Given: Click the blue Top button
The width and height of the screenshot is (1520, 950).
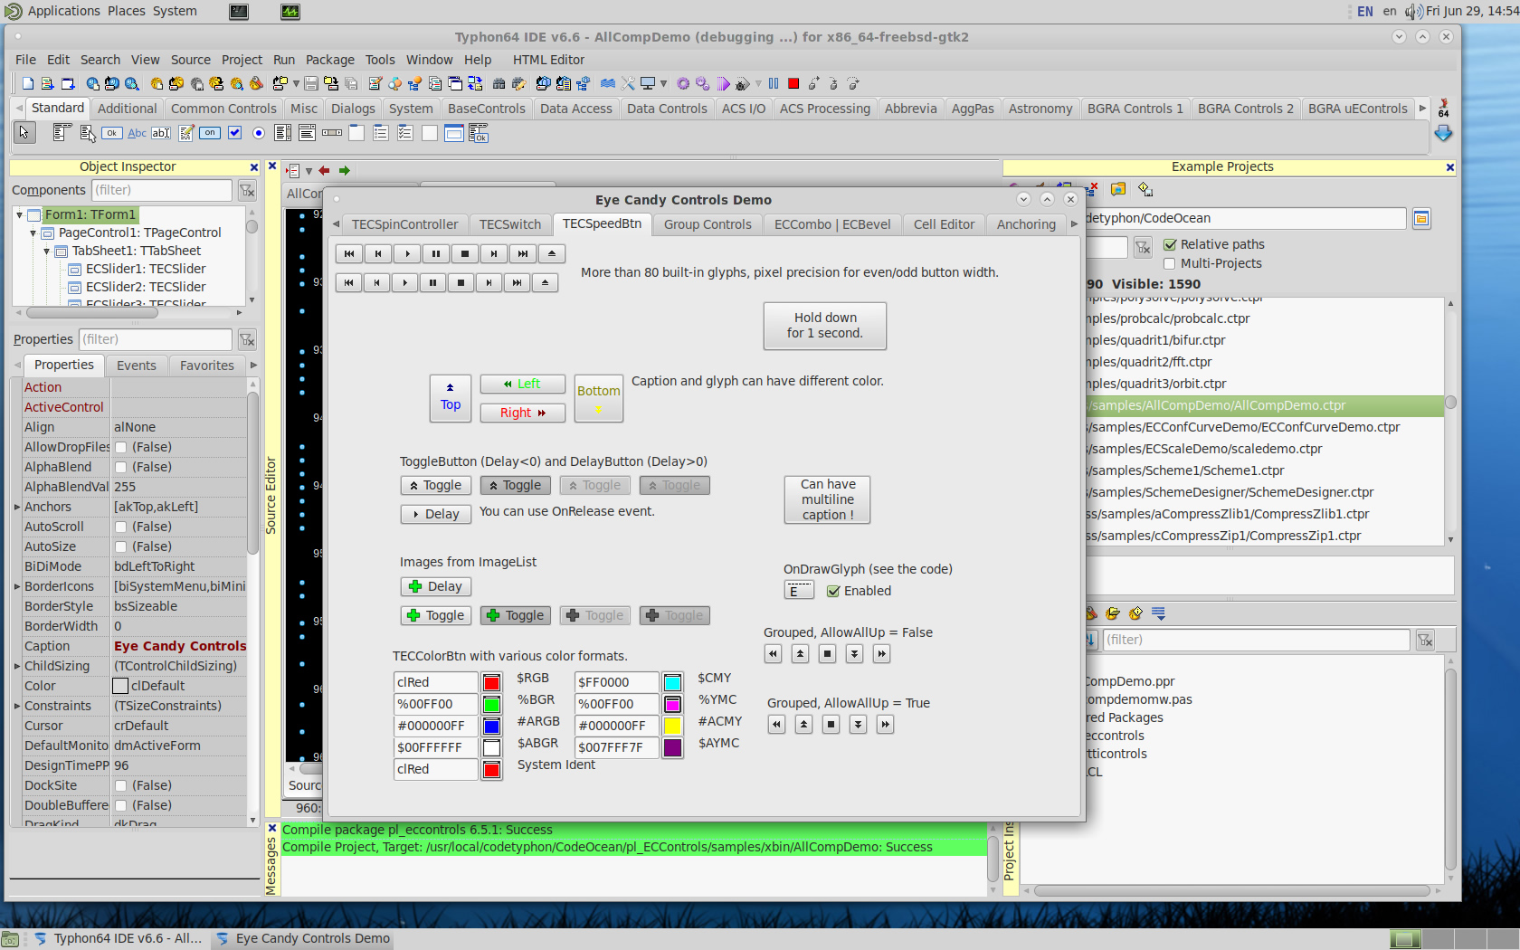Looking at the screenshot, I should click(451, 398).
